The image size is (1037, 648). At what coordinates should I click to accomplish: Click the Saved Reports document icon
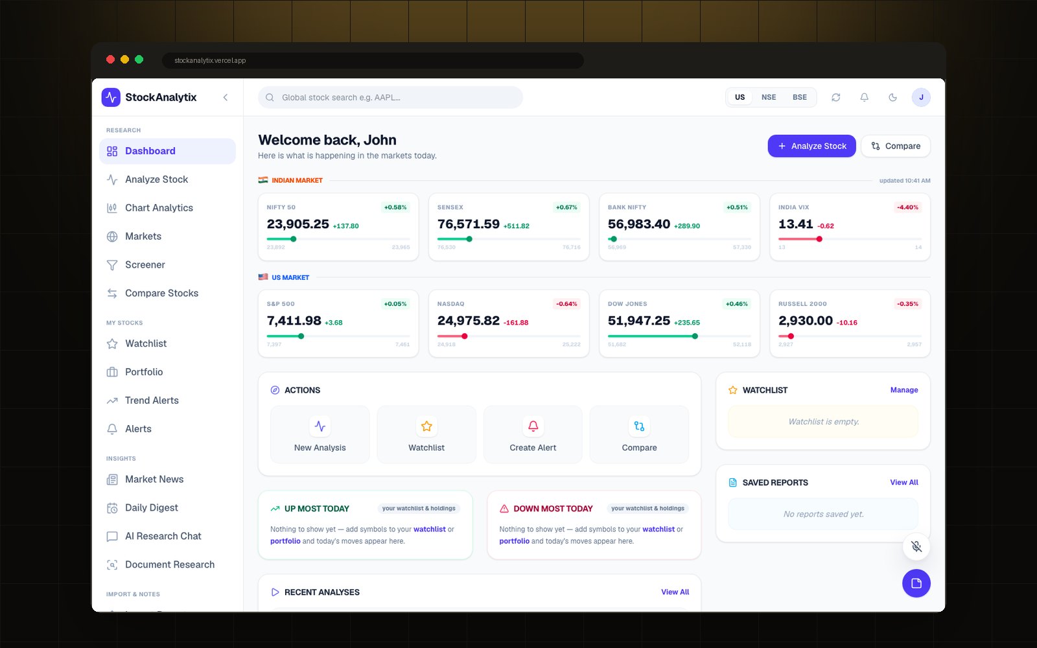733,483
